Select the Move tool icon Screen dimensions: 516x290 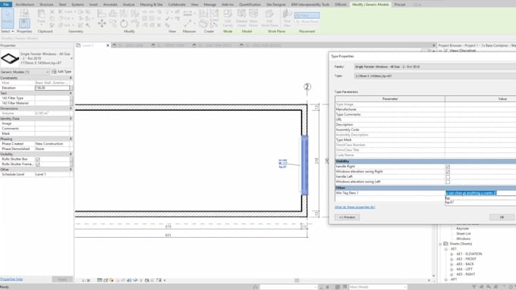pyautogui.click(x=102, y=23)
